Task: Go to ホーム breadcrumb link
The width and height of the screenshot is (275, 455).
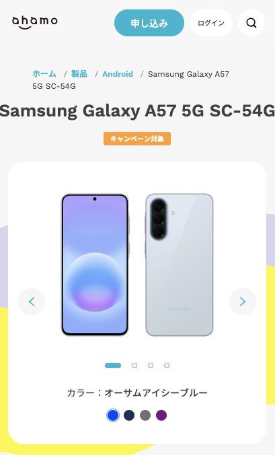Action: point(44,74)
